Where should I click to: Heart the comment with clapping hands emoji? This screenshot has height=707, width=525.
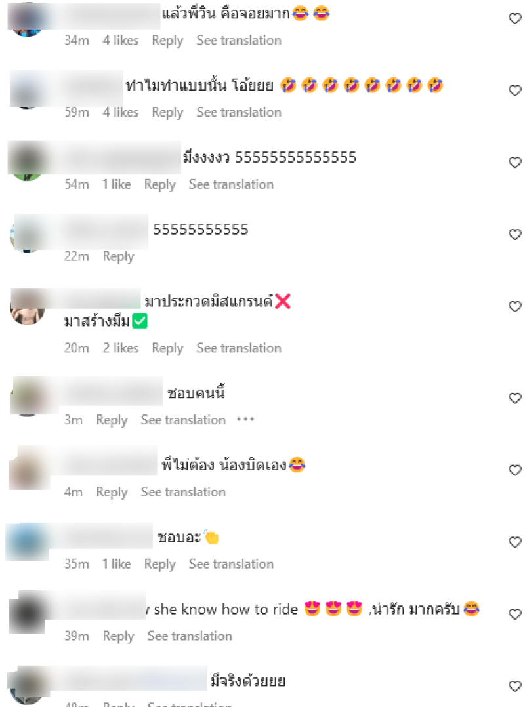514,542
